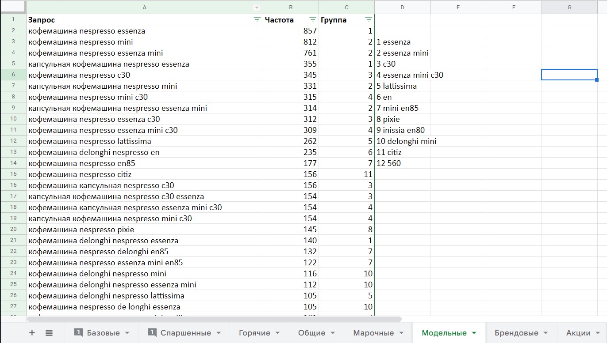
Task: Open the Спаршенные tab dropdown arrow
Action: pyautogui.click(x=218, y=333)
